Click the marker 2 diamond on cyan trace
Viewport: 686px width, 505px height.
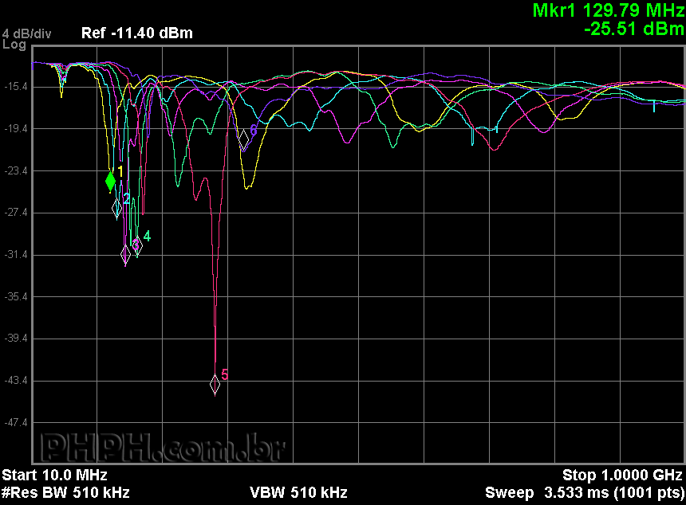[117, 208]
